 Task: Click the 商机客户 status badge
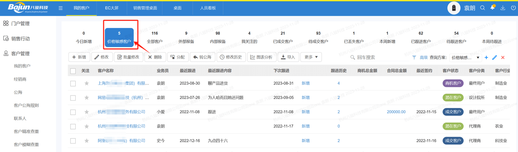(453, 83)
